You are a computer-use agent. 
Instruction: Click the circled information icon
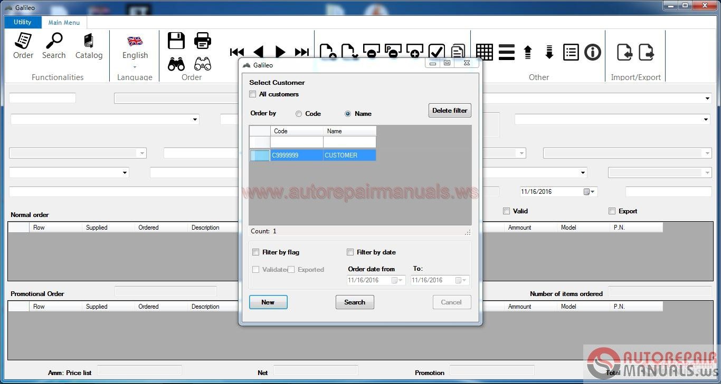point(593,52)
